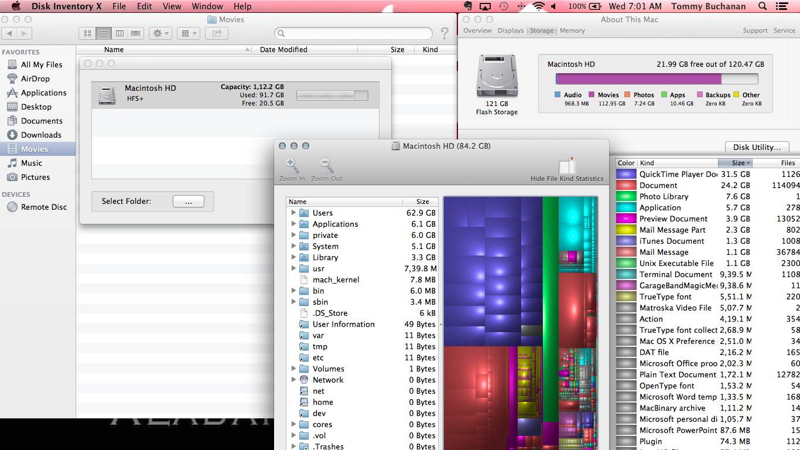
Task: Click the Zoom In magnifier icon
Action: click(x=292, y=166)
